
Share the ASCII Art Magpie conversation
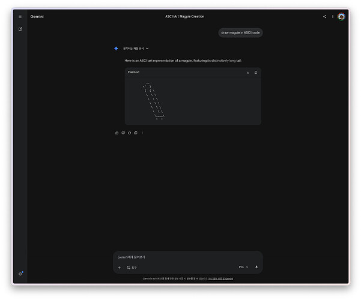pyautogui.click(x=324, y=17)
